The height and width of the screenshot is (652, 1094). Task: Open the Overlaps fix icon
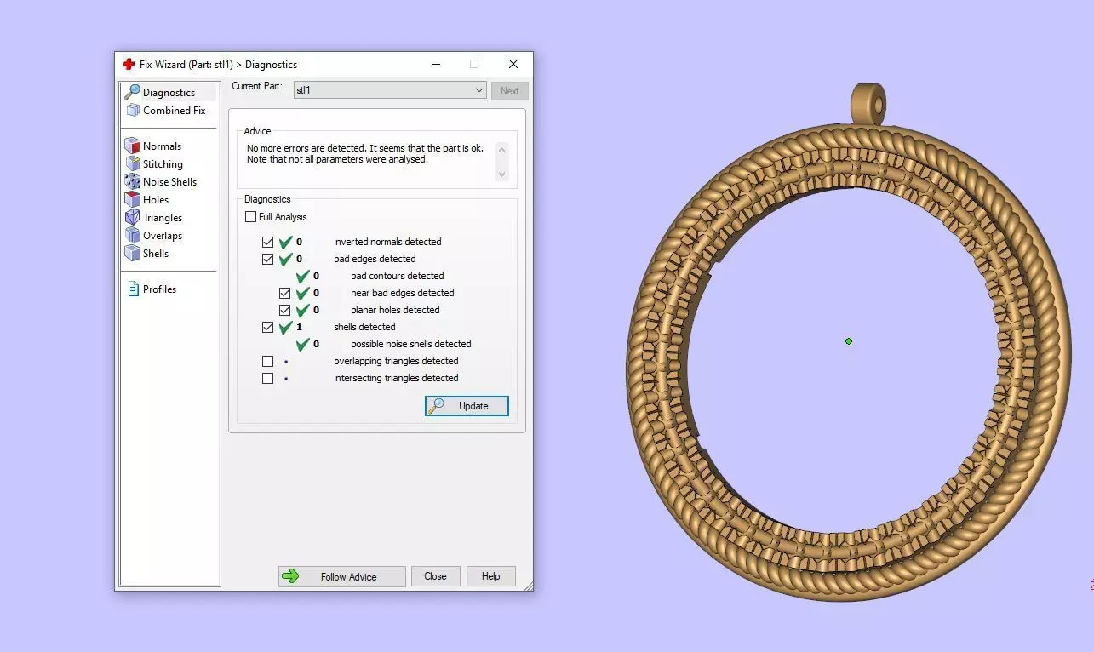tap(132, 236)
